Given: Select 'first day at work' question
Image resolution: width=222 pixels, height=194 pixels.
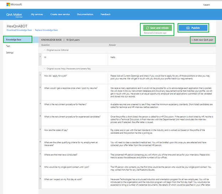Looking at the screenshot, I should click(x=75, y=182).
